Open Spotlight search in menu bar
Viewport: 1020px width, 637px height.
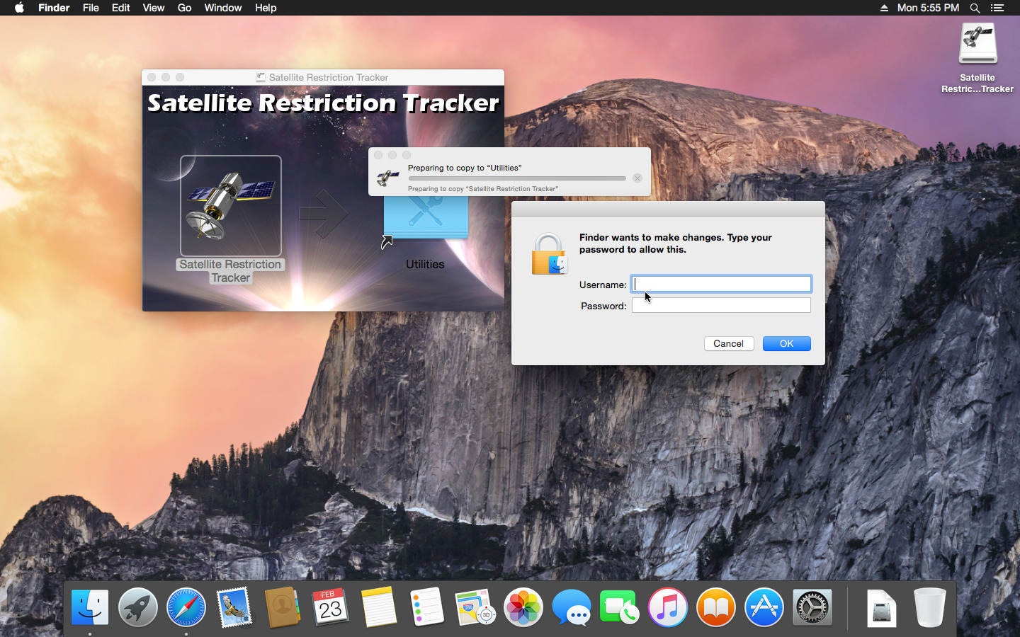coord(975,8)
